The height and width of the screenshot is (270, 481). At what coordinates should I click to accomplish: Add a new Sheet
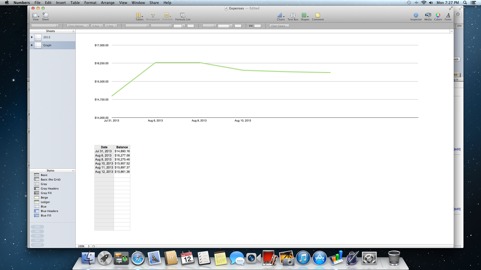(x=45, y=16)
